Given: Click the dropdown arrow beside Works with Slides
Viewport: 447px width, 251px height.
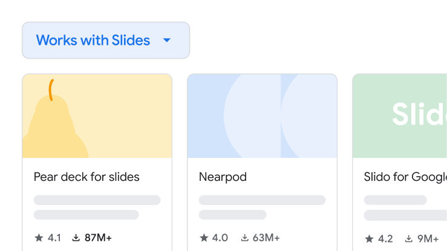Looking at the screenshot, I should (168, 41).
